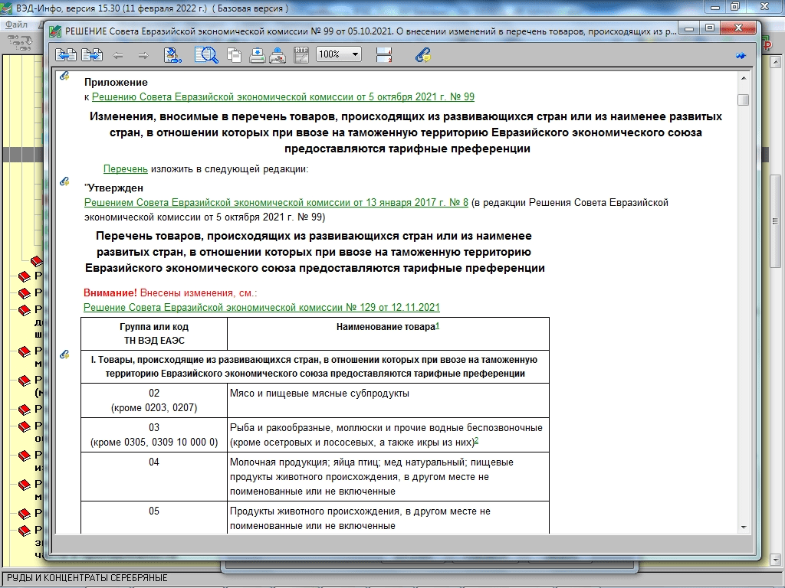Maximize the РЕШЕНИЕ document window
The height and width of the screenshot is (588, 785).
pyautogui.click(x=710, y=28)
